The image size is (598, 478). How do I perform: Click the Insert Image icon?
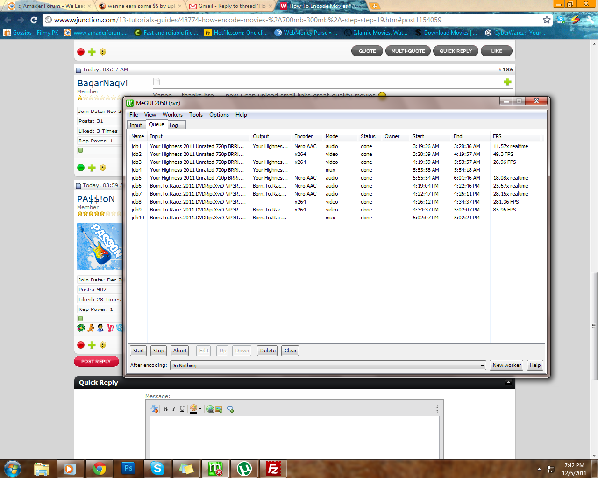tap(219, 409)
